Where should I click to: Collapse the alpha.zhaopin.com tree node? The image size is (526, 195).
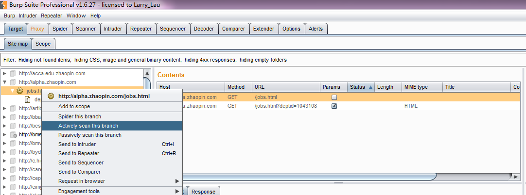tap(5, 82)
